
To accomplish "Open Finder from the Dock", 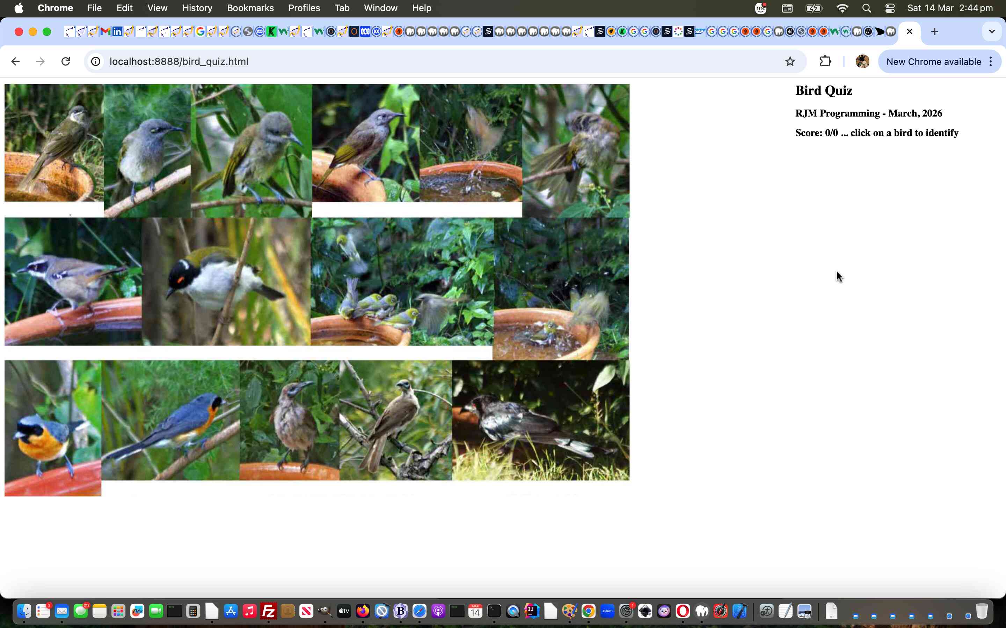I will point(24,611).
